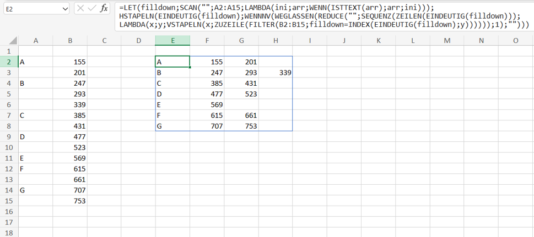Select column F header
The height and width of the screenshot is (237, 534).
tap(207, 41)
